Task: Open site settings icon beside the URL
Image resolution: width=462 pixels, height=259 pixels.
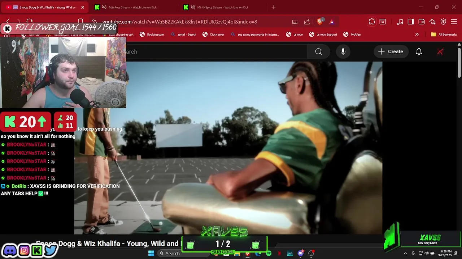Action: click(x=94, y=22)
